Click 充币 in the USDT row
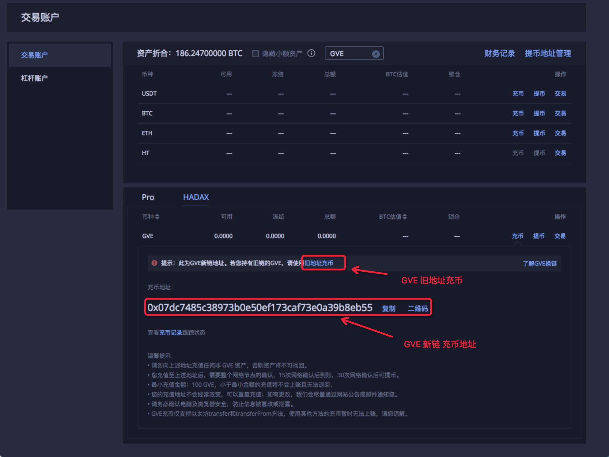This screenshot has height=457, width=609. click(x=518, y=94)
